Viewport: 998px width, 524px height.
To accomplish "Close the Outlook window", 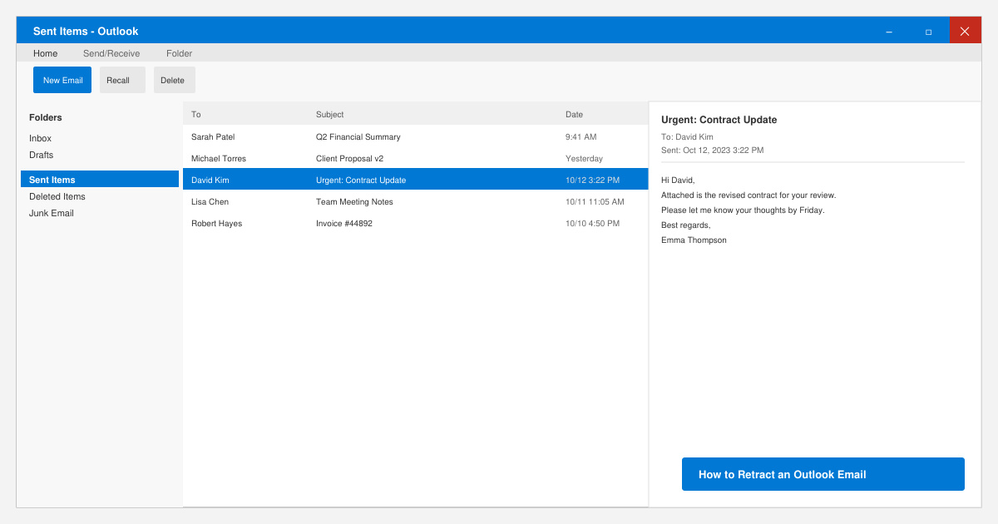I will tap(965, 31).
